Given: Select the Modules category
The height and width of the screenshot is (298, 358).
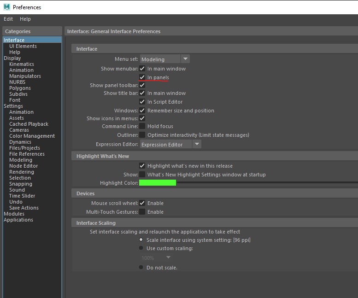Looking at the screenshot, I should click(14, 214).
